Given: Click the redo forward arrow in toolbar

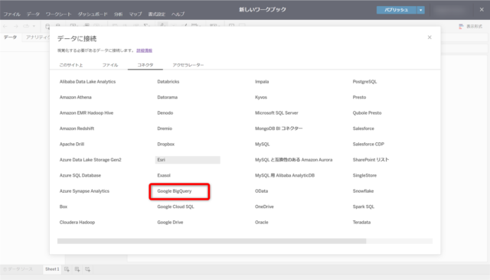Looking at the screenshot, I should pyautogui.click(x=15, y=26).
